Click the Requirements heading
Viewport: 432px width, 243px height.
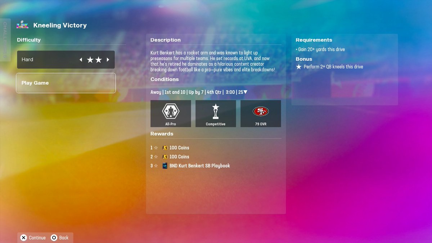pos(314,40)
